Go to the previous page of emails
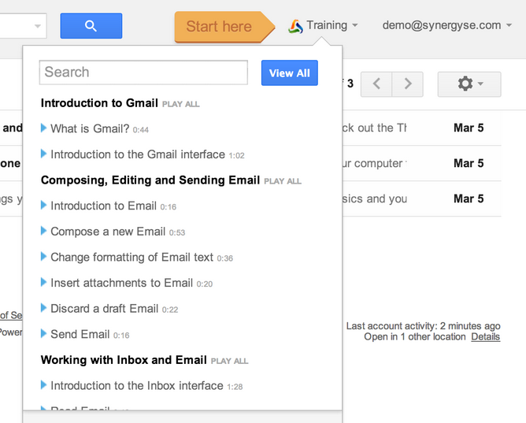The image size is (526, 423). (376, 83)
